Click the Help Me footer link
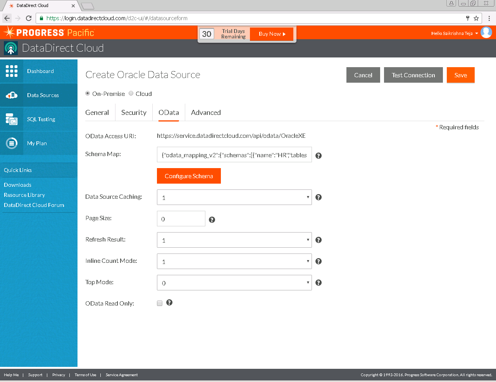The image size is (496, 382). (x=11, y=375)
